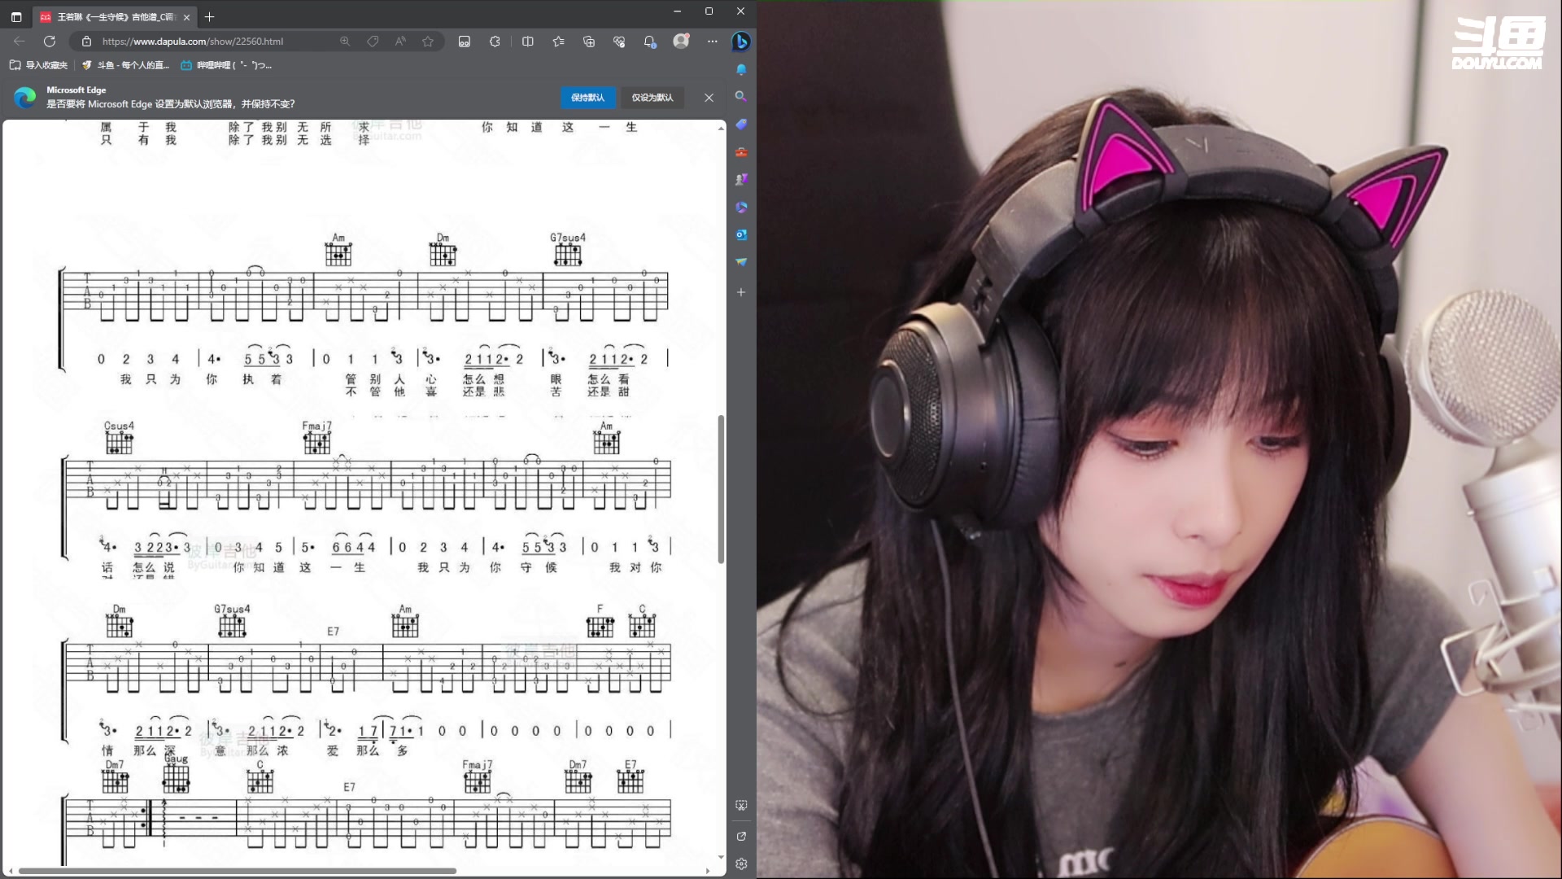
Task: Add this page to favorites star
Action: click(428, 42)
